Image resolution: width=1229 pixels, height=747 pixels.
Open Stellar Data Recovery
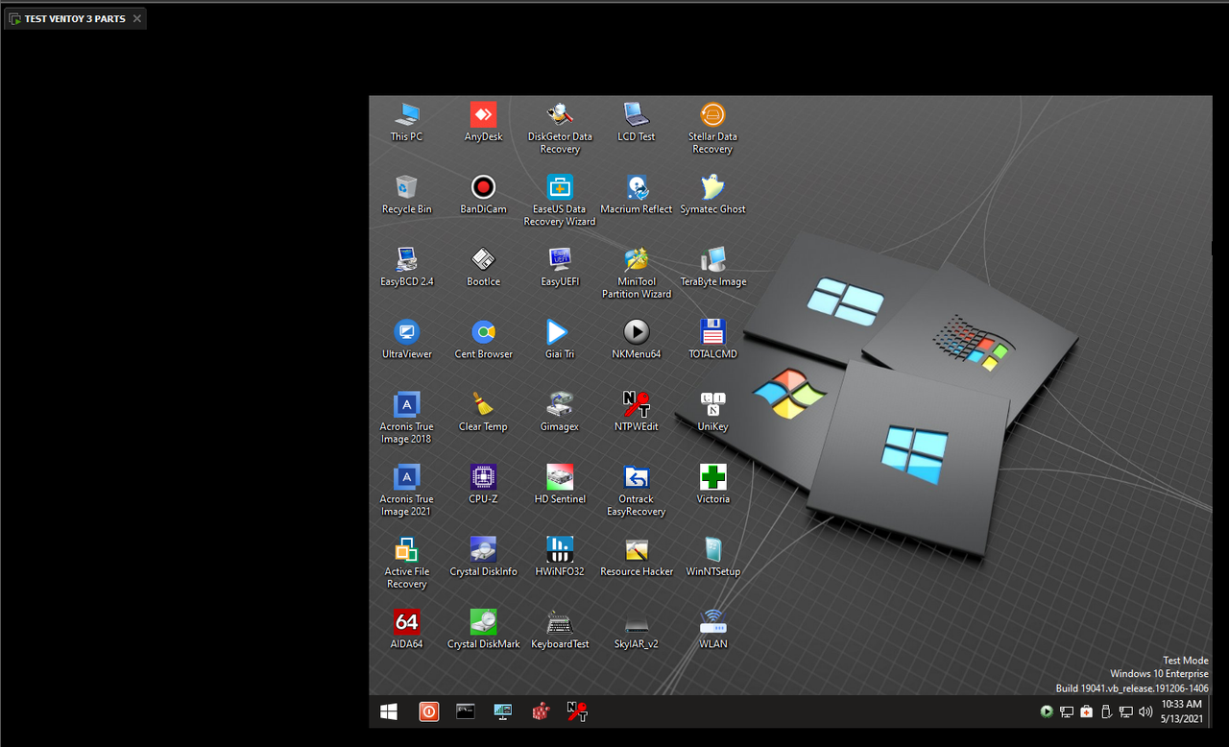712,128
